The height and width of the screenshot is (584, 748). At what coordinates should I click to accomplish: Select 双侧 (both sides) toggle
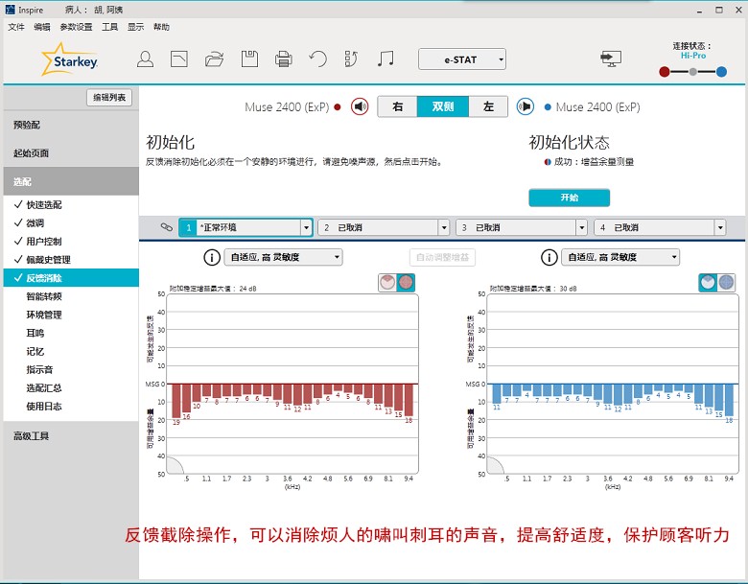pyautogui.click(x=442, y=106)
